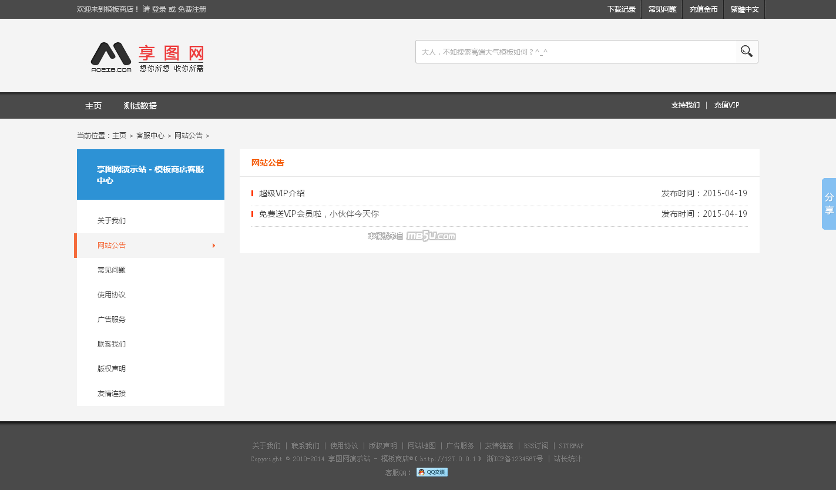Open 测试数据 navigation menu item

(140, 106)
